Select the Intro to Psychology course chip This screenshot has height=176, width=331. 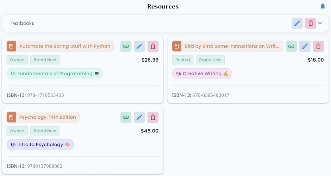40,145
